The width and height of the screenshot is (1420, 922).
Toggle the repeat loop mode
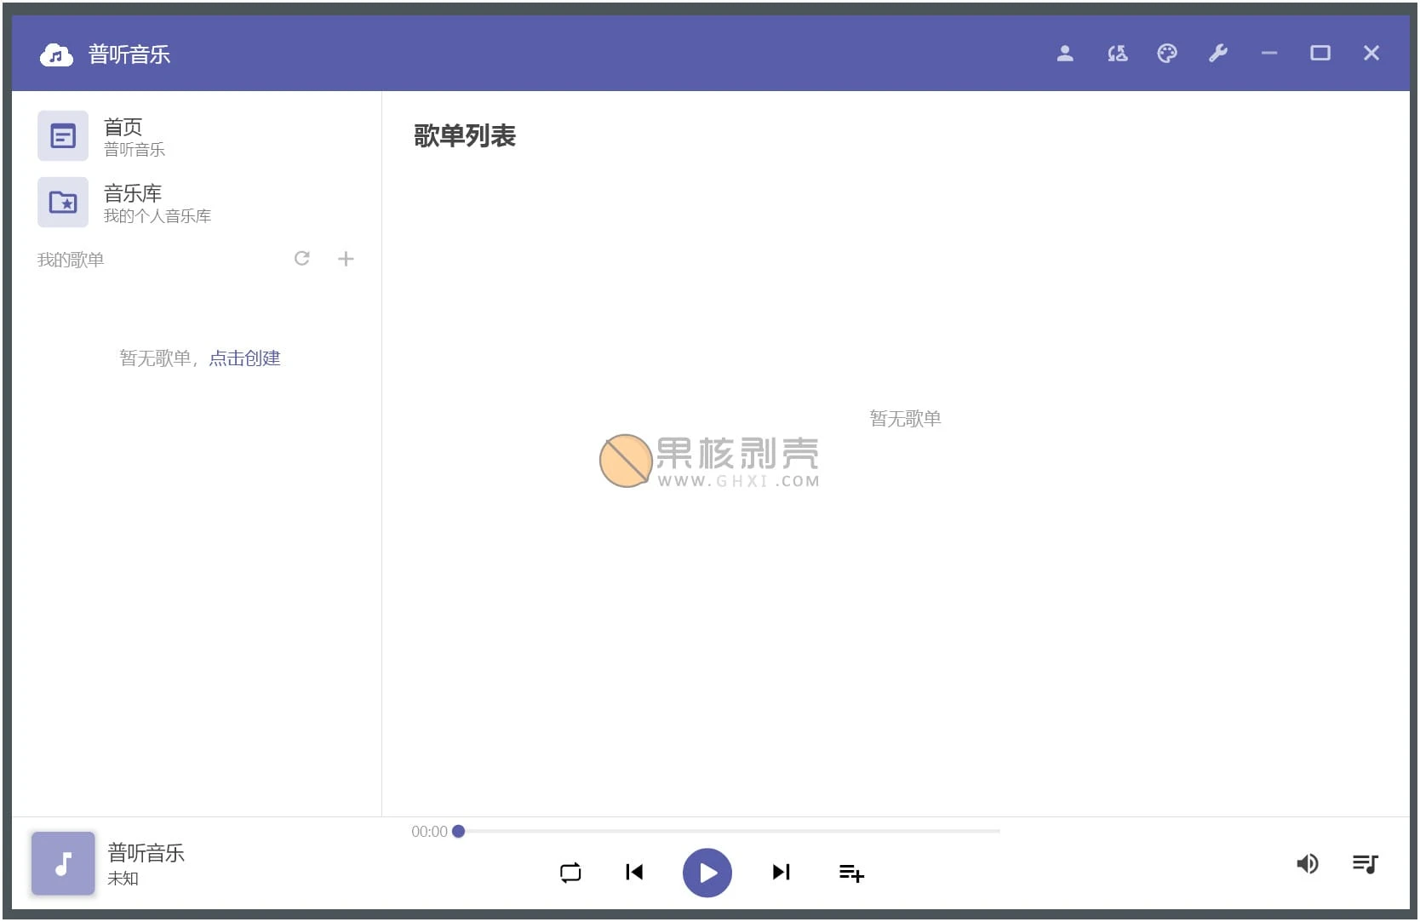click(570, 873)
